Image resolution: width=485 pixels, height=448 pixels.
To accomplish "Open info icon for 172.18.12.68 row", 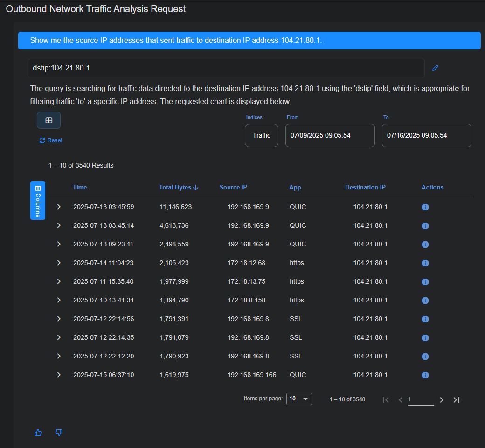I will [425, 263].
